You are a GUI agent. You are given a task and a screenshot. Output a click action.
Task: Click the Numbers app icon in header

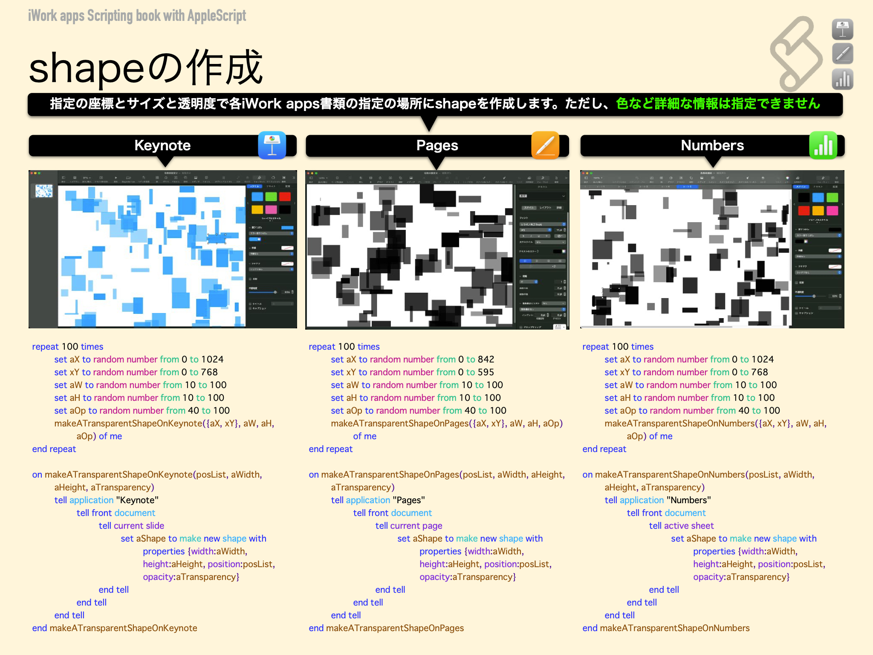[823, 145]
